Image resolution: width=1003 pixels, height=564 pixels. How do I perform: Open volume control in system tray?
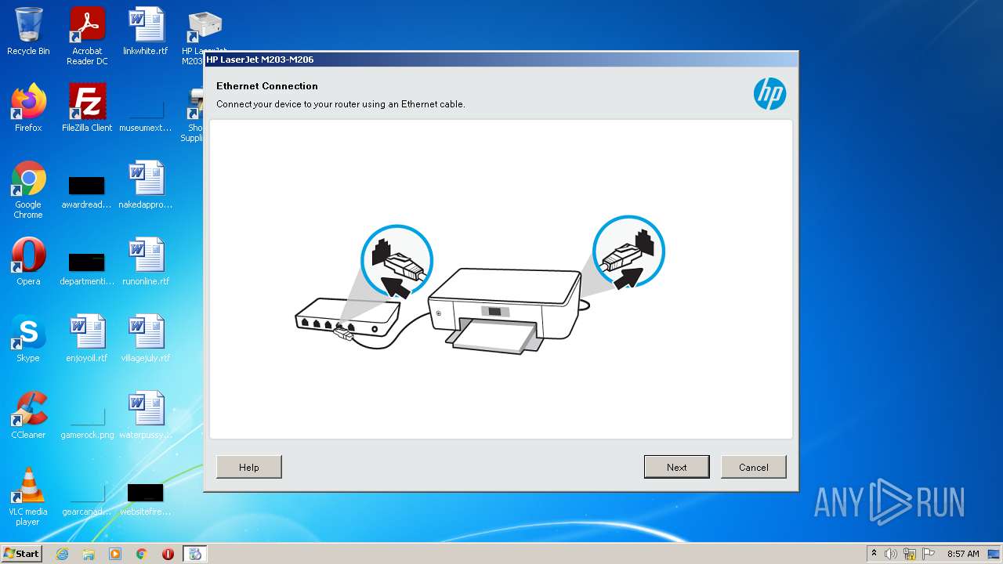tap(891, 554)
